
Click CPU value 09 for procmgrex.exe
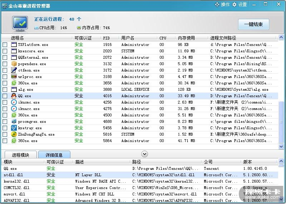point(162,121)
